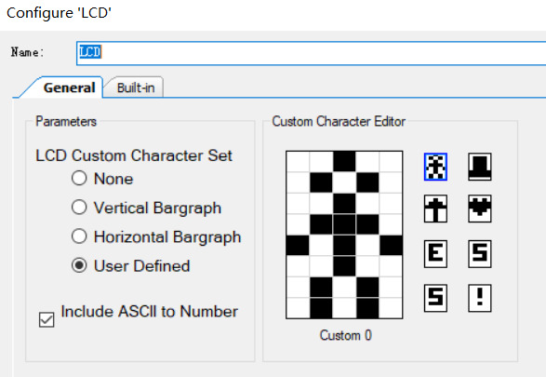This screenshot has width=546, height=377.
Task: Open the General tab
Action: point(69,88)
